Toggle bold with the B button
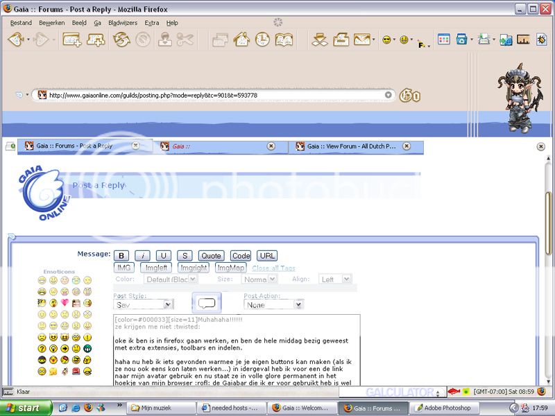The height and width of the screenshot is (416, 555). point(121,255)
